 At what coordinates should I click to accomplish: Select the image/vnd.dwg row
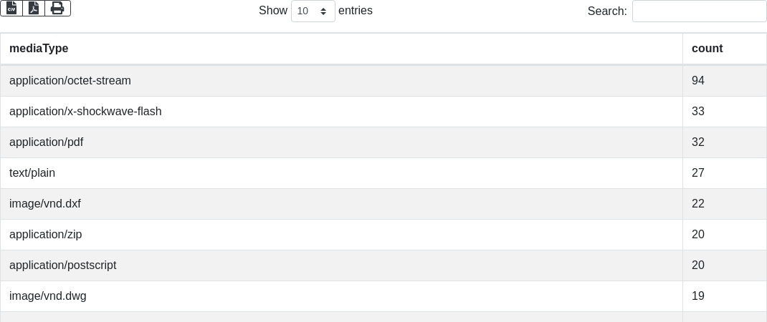[x=383, y=296]
